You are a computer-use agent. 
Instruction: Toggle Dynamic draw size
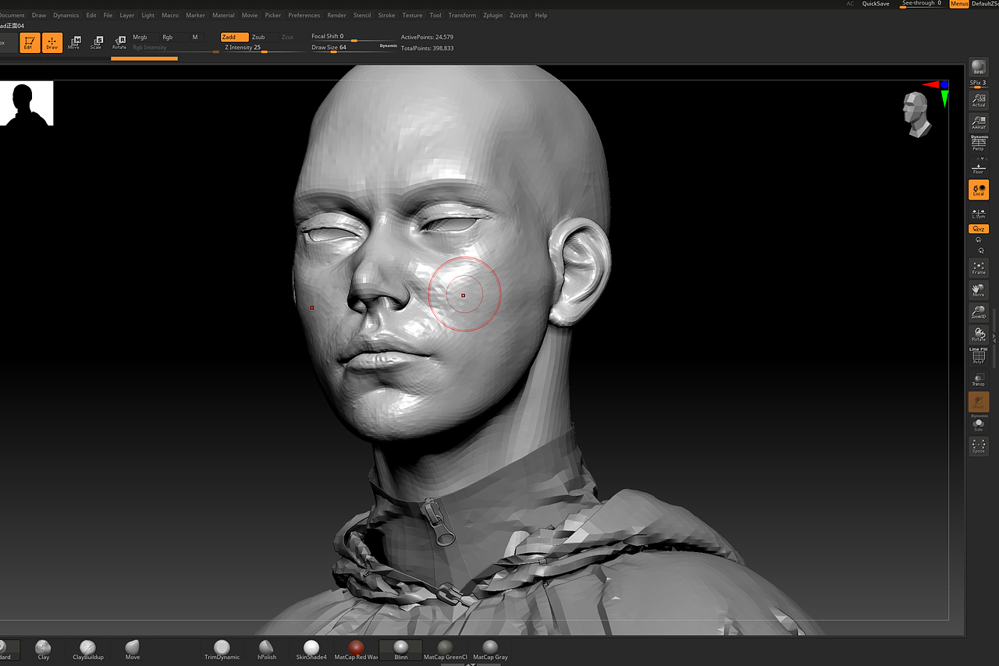pyautogui.click(x=389, y=46)
